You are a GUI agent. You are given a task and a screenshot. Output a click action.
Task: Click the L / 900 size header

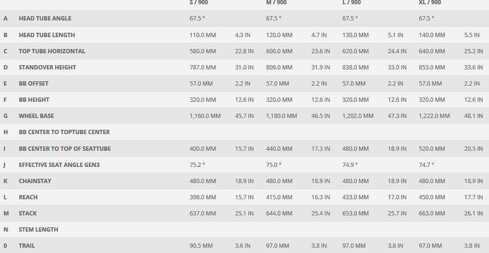click(x=352, y=2)
